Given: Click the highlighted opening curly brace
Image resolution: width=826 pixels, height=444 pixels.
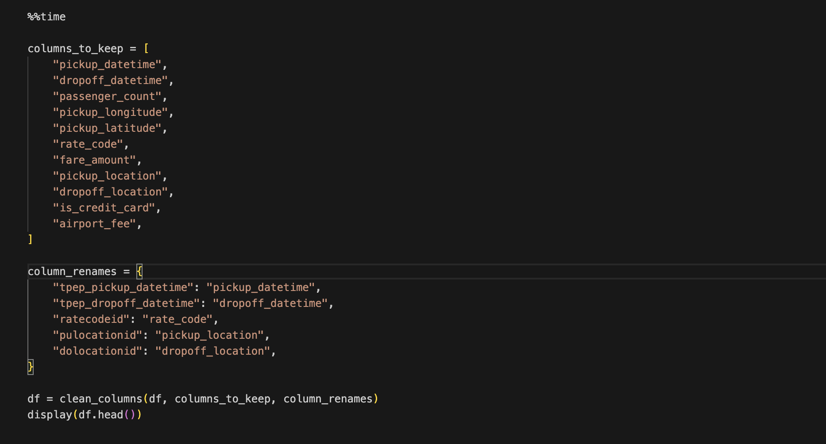Looking at the screenshot, I should click(x=139, y=272).
